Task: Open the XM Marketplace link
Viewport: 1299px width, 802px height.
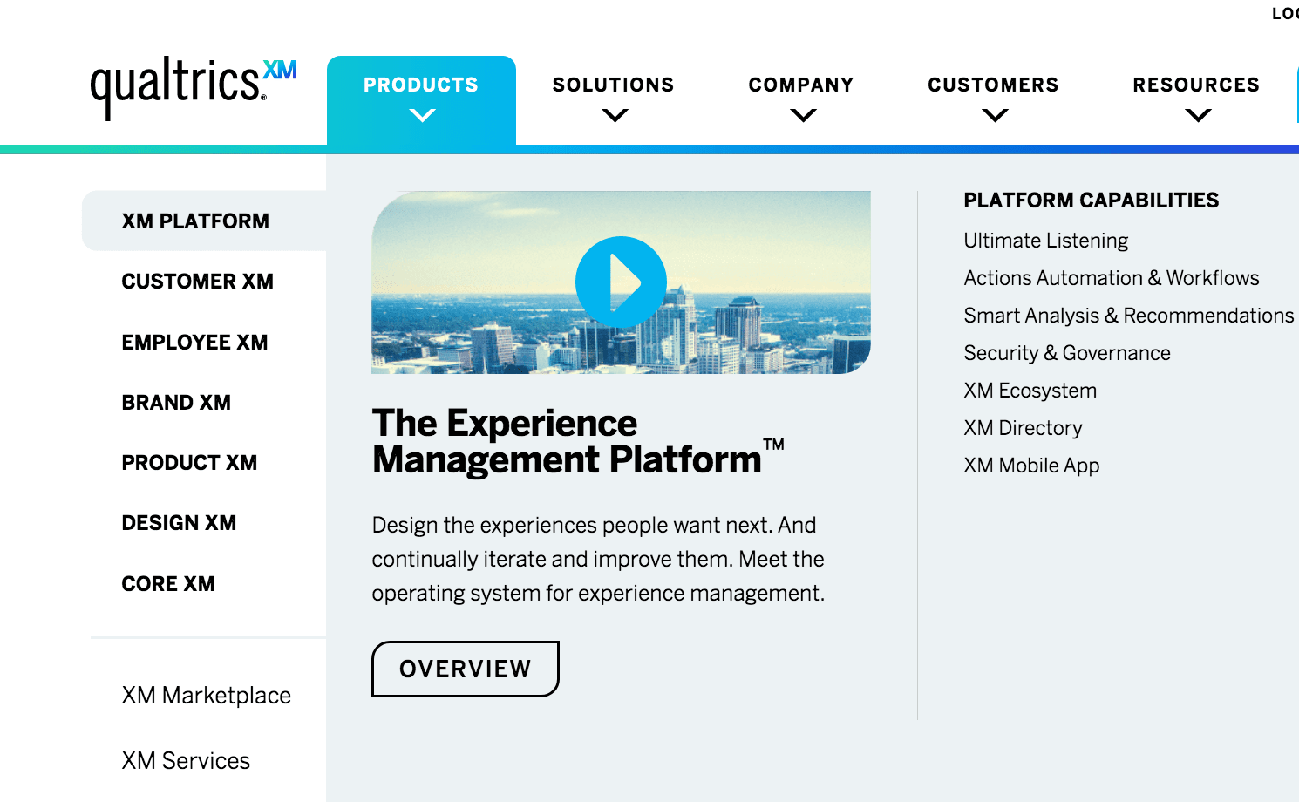Action: point(207,696)
